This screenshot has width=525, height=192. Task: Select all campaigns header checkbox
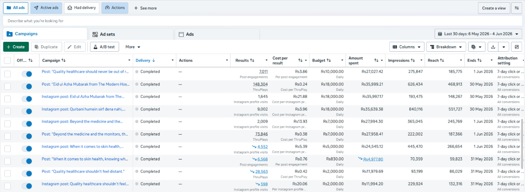click(x=7, y=60)
